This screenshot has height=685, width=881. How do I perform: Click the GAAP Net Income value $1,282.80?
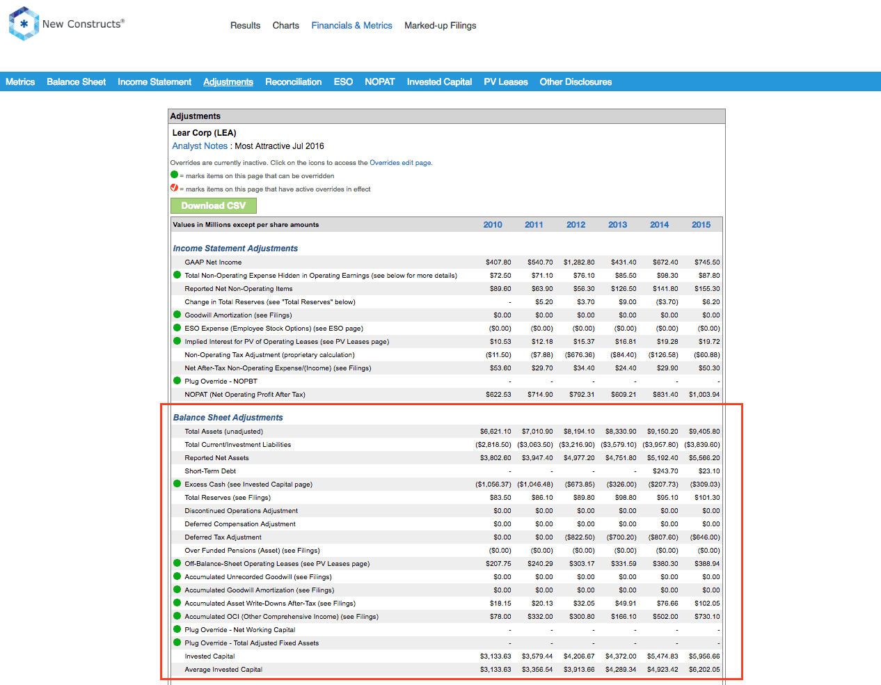coord(579,262)
